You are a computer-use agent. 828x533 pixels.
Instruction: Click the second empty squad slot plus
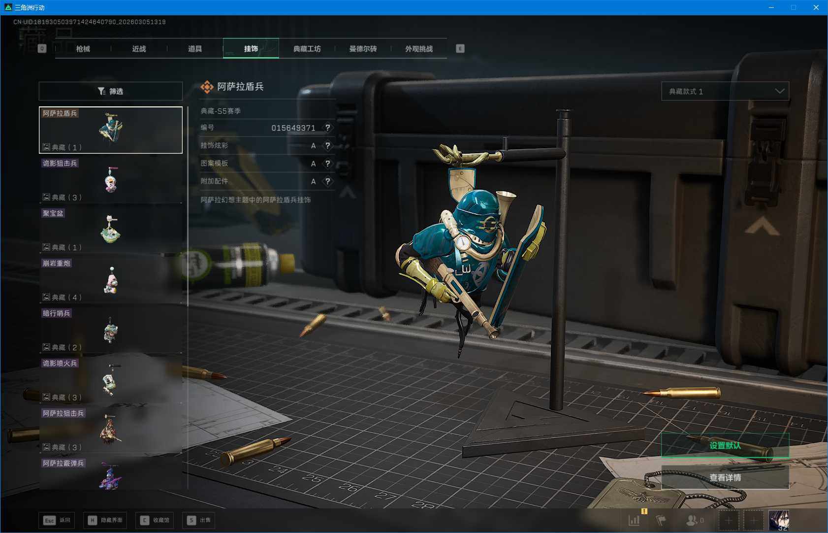[x=753, y=520]
